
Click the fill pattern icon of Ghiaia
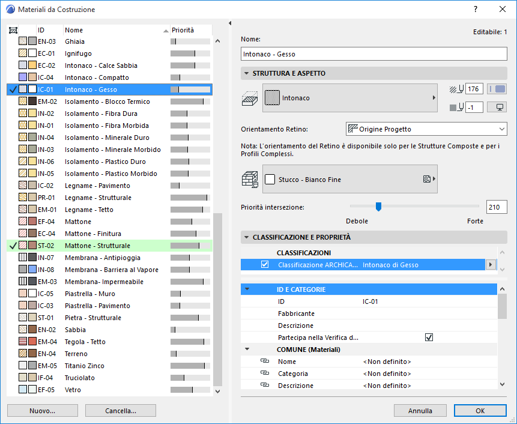[23, 41]
